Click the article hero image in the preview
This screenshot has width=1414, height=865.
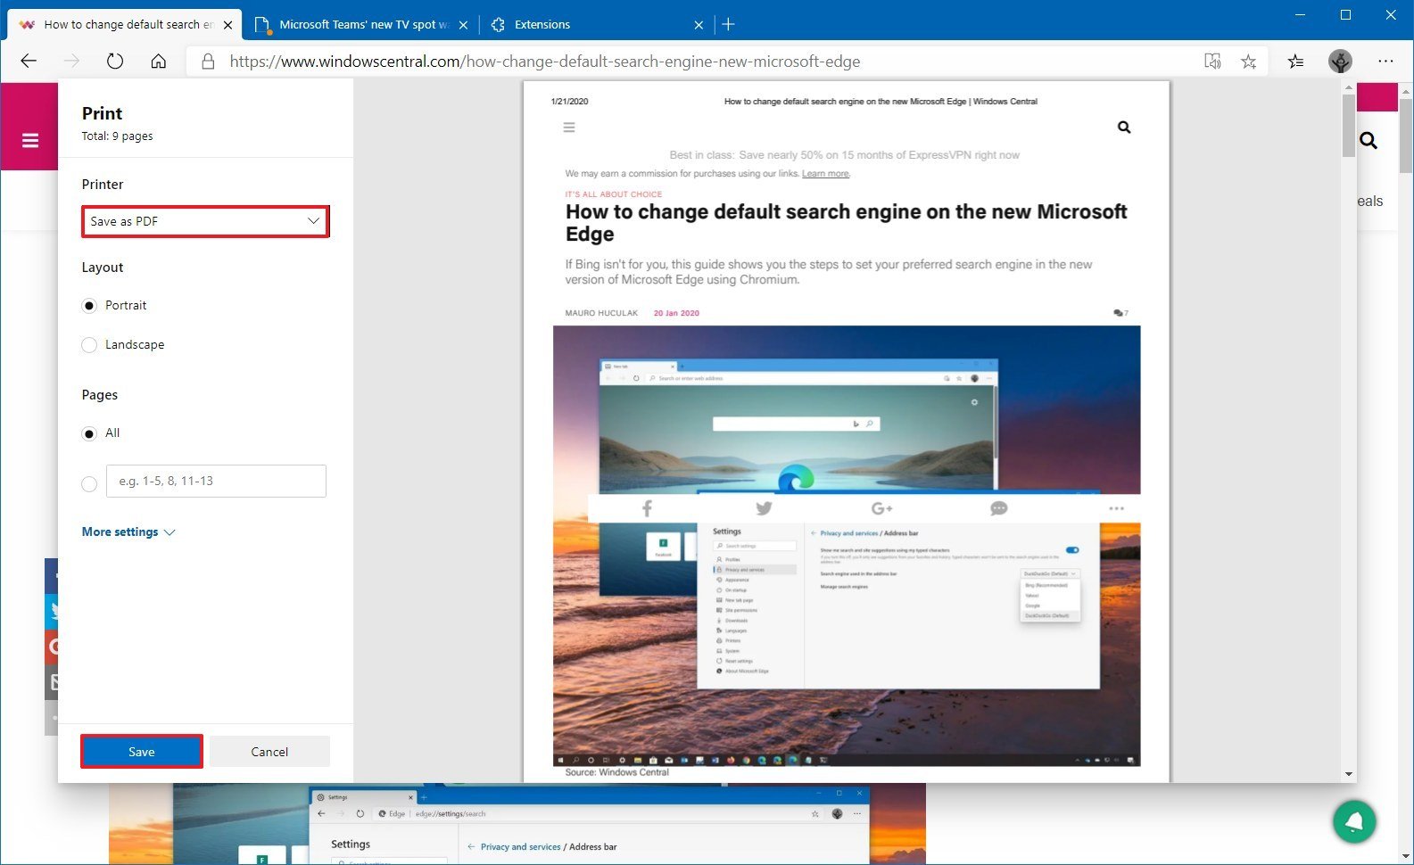[x=847, y=546]
